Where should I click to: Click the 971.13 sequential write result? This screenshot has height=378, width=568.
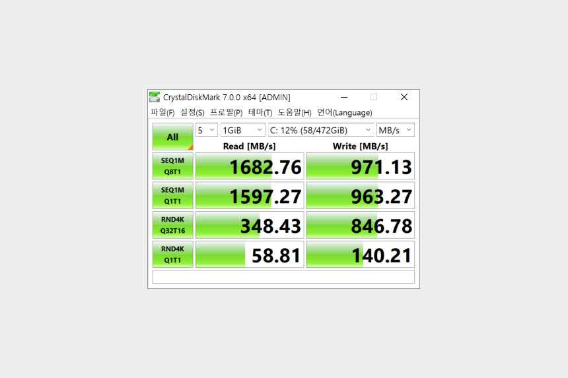coord(361,166)
